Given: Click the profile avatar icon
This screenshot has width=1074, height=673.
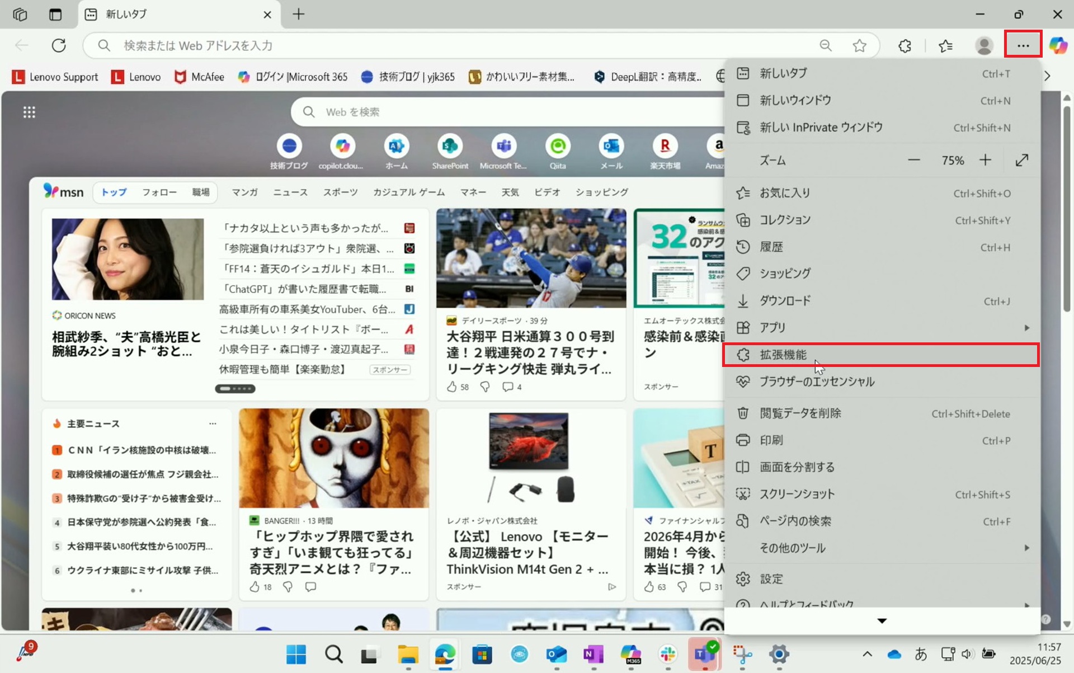Looking at the screenshot, I should point(983,46).
